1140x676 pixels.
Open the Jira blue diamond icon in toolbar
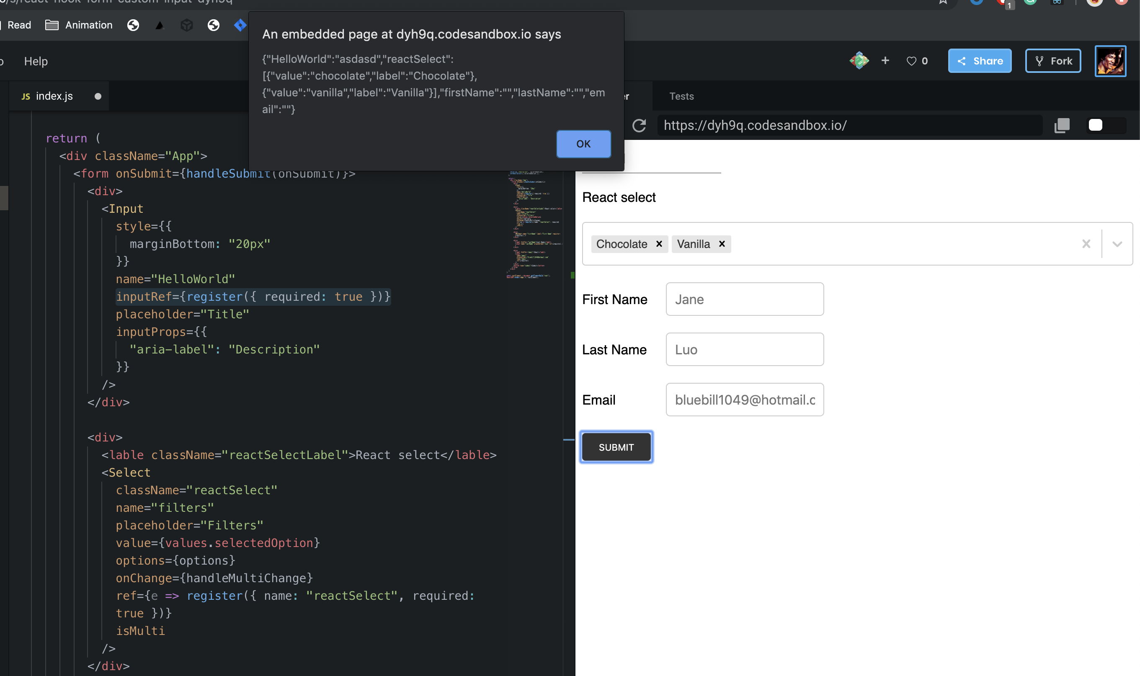click(x=240, y=25)
